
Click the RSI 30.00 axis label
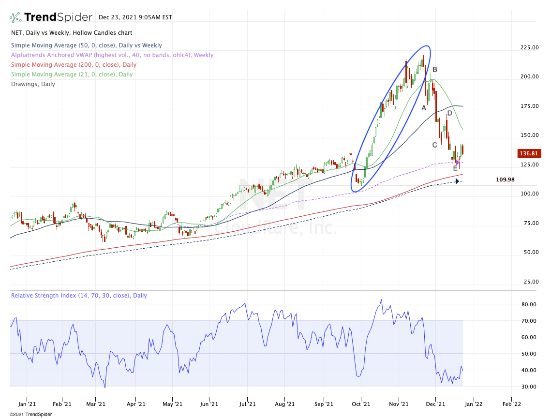tap(529, 387)
